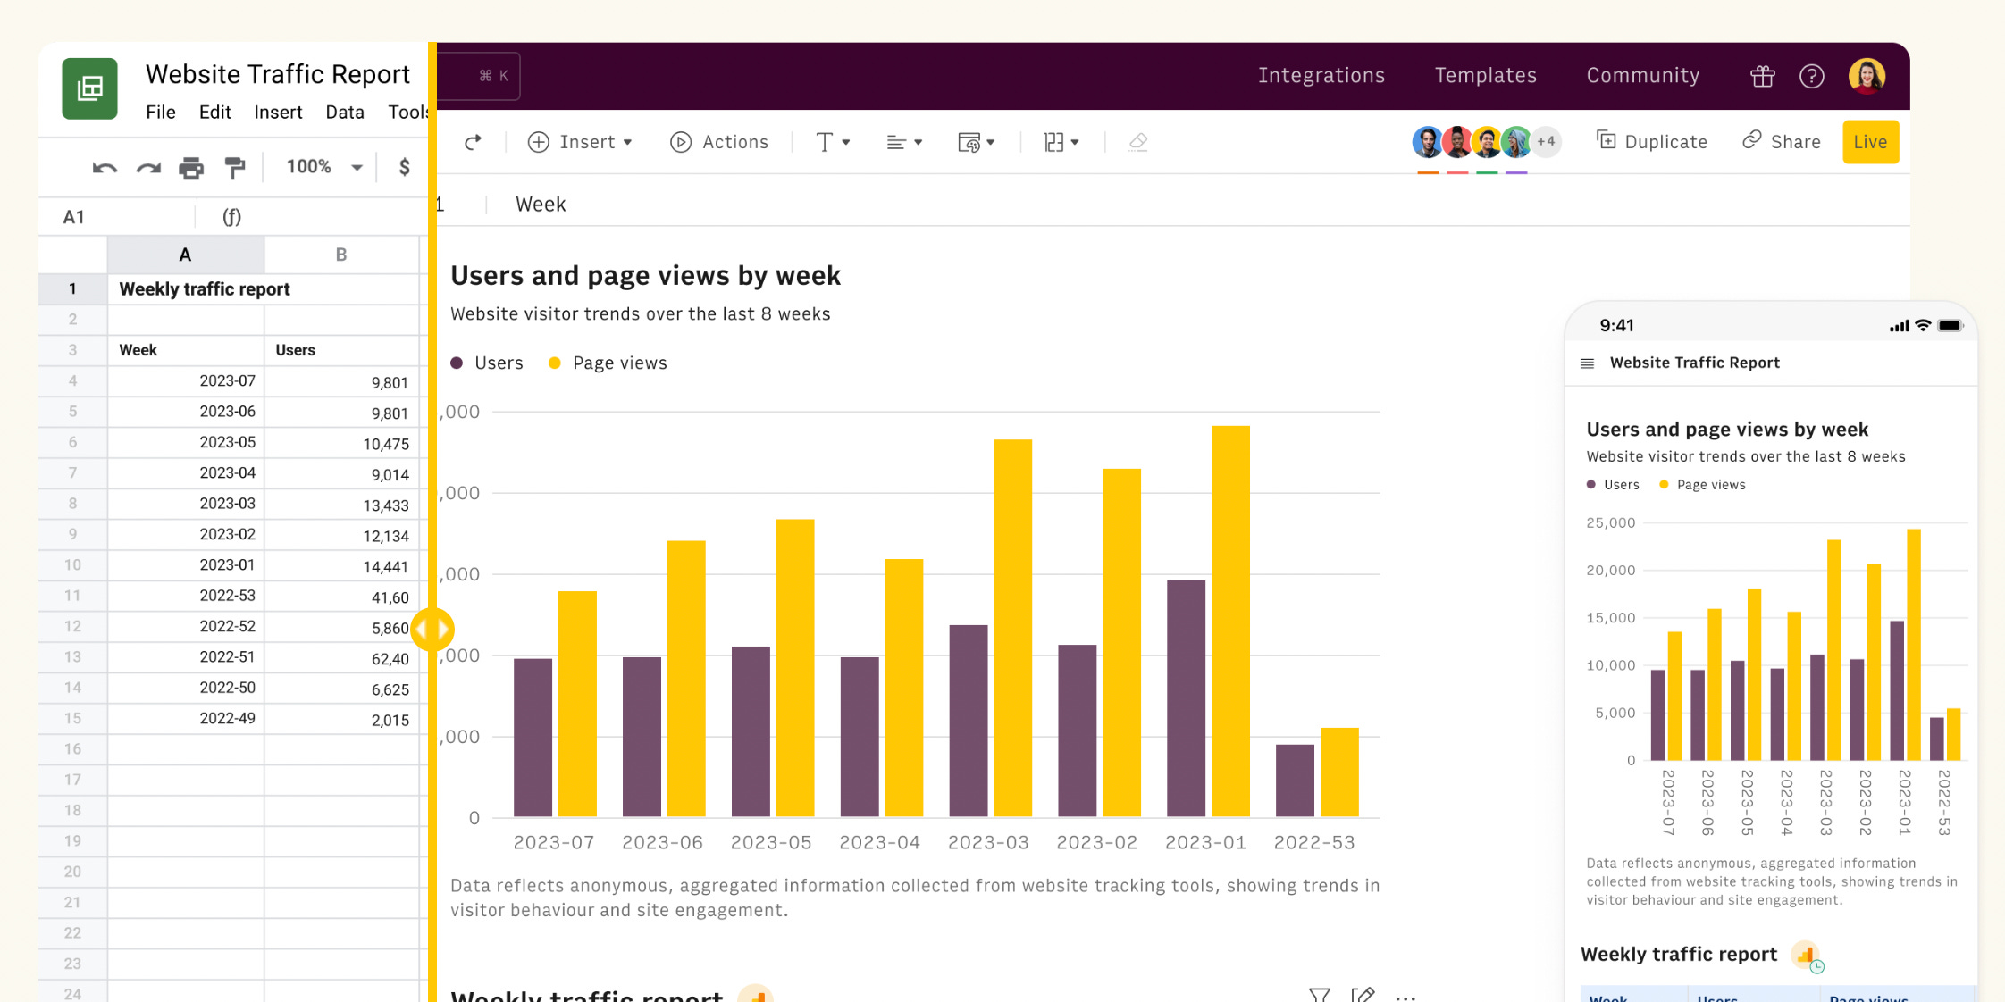Click the filter funnel icon above table
This screenshot has height=1002, width=2005.
pos(1320,995)
